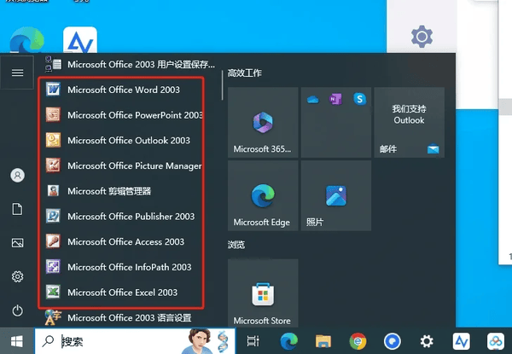
Task: Open Microsoft Office Access 2003
Action: point(122,241)
